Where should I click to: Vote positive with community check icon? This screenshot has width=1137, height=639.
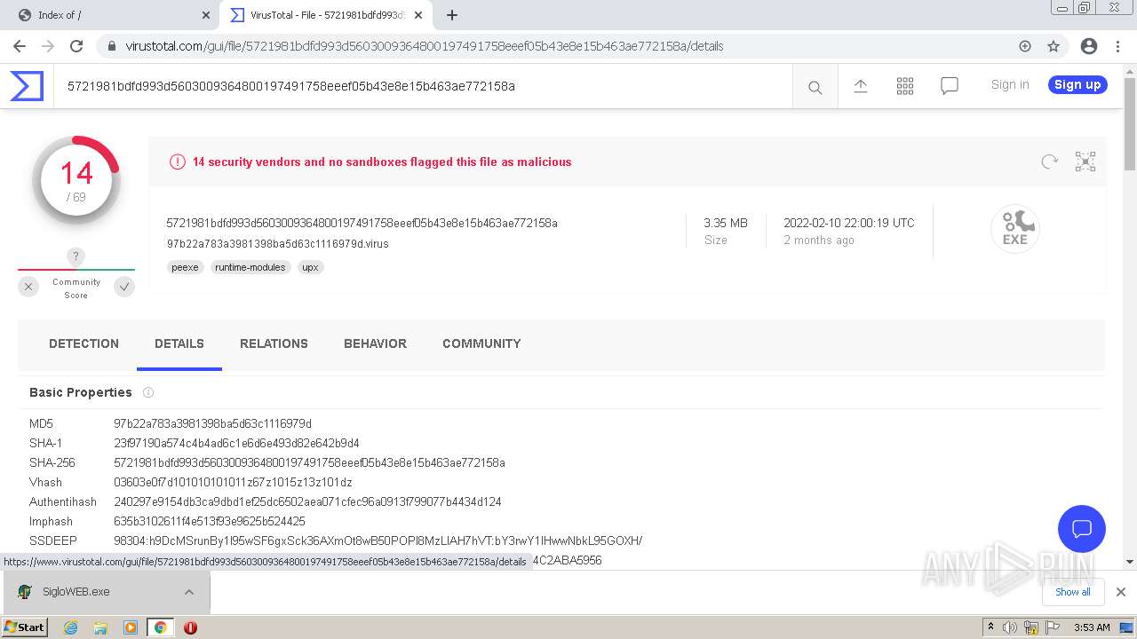(124, 287)
